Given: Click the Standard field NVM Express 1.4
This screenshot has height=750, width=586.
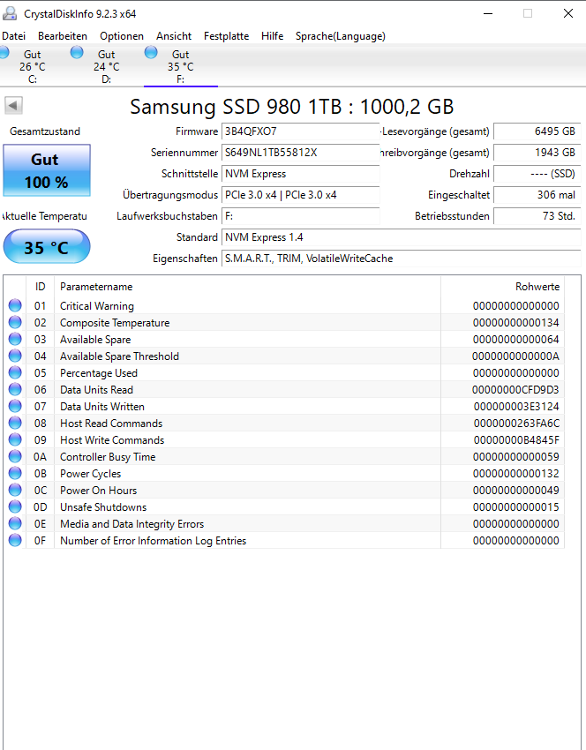Looking at the screenshot, I should click(401, 237).
